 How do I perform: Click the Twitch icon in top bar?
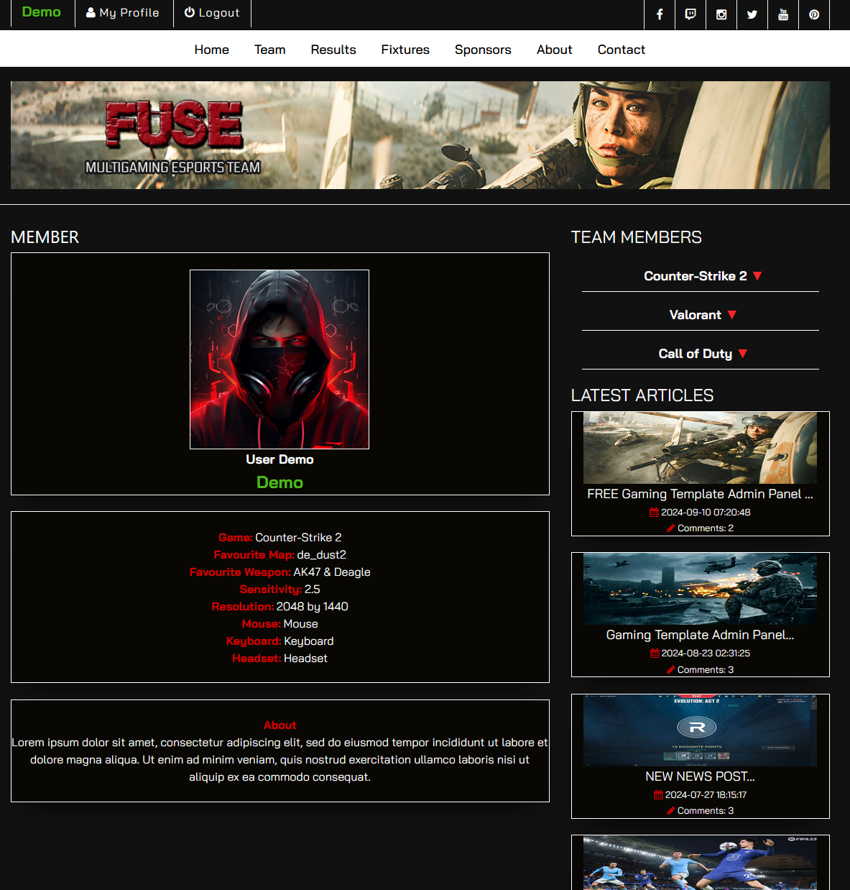pos(690,14)
